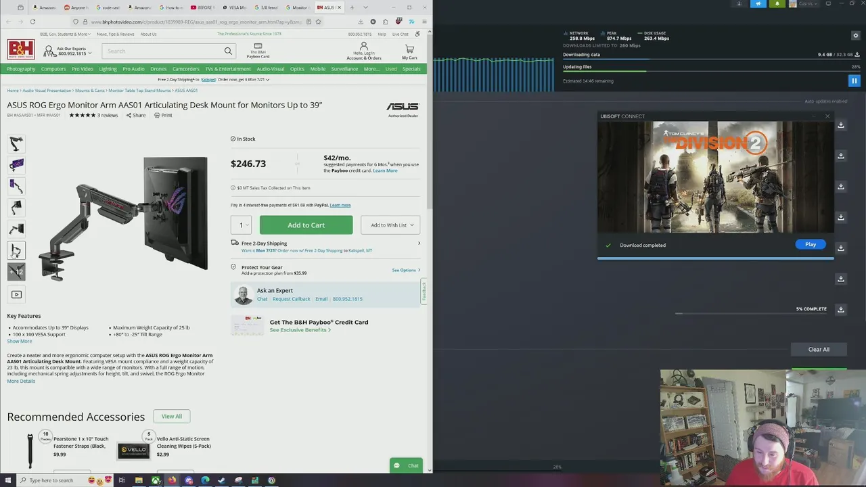Click View All recommended accessories
Screen dimensions: 866x487
[172, 416]
